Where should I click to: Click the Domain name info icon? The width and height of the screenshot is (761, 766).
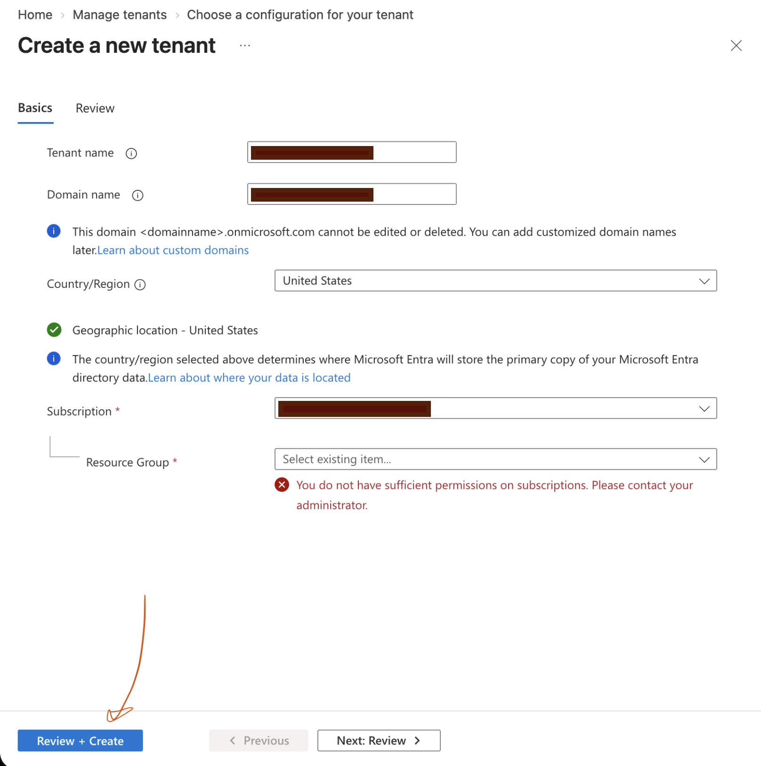[x=138, y=196]
